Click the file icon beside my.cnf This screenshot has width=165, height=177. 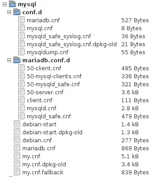click(x=17, y=156)
